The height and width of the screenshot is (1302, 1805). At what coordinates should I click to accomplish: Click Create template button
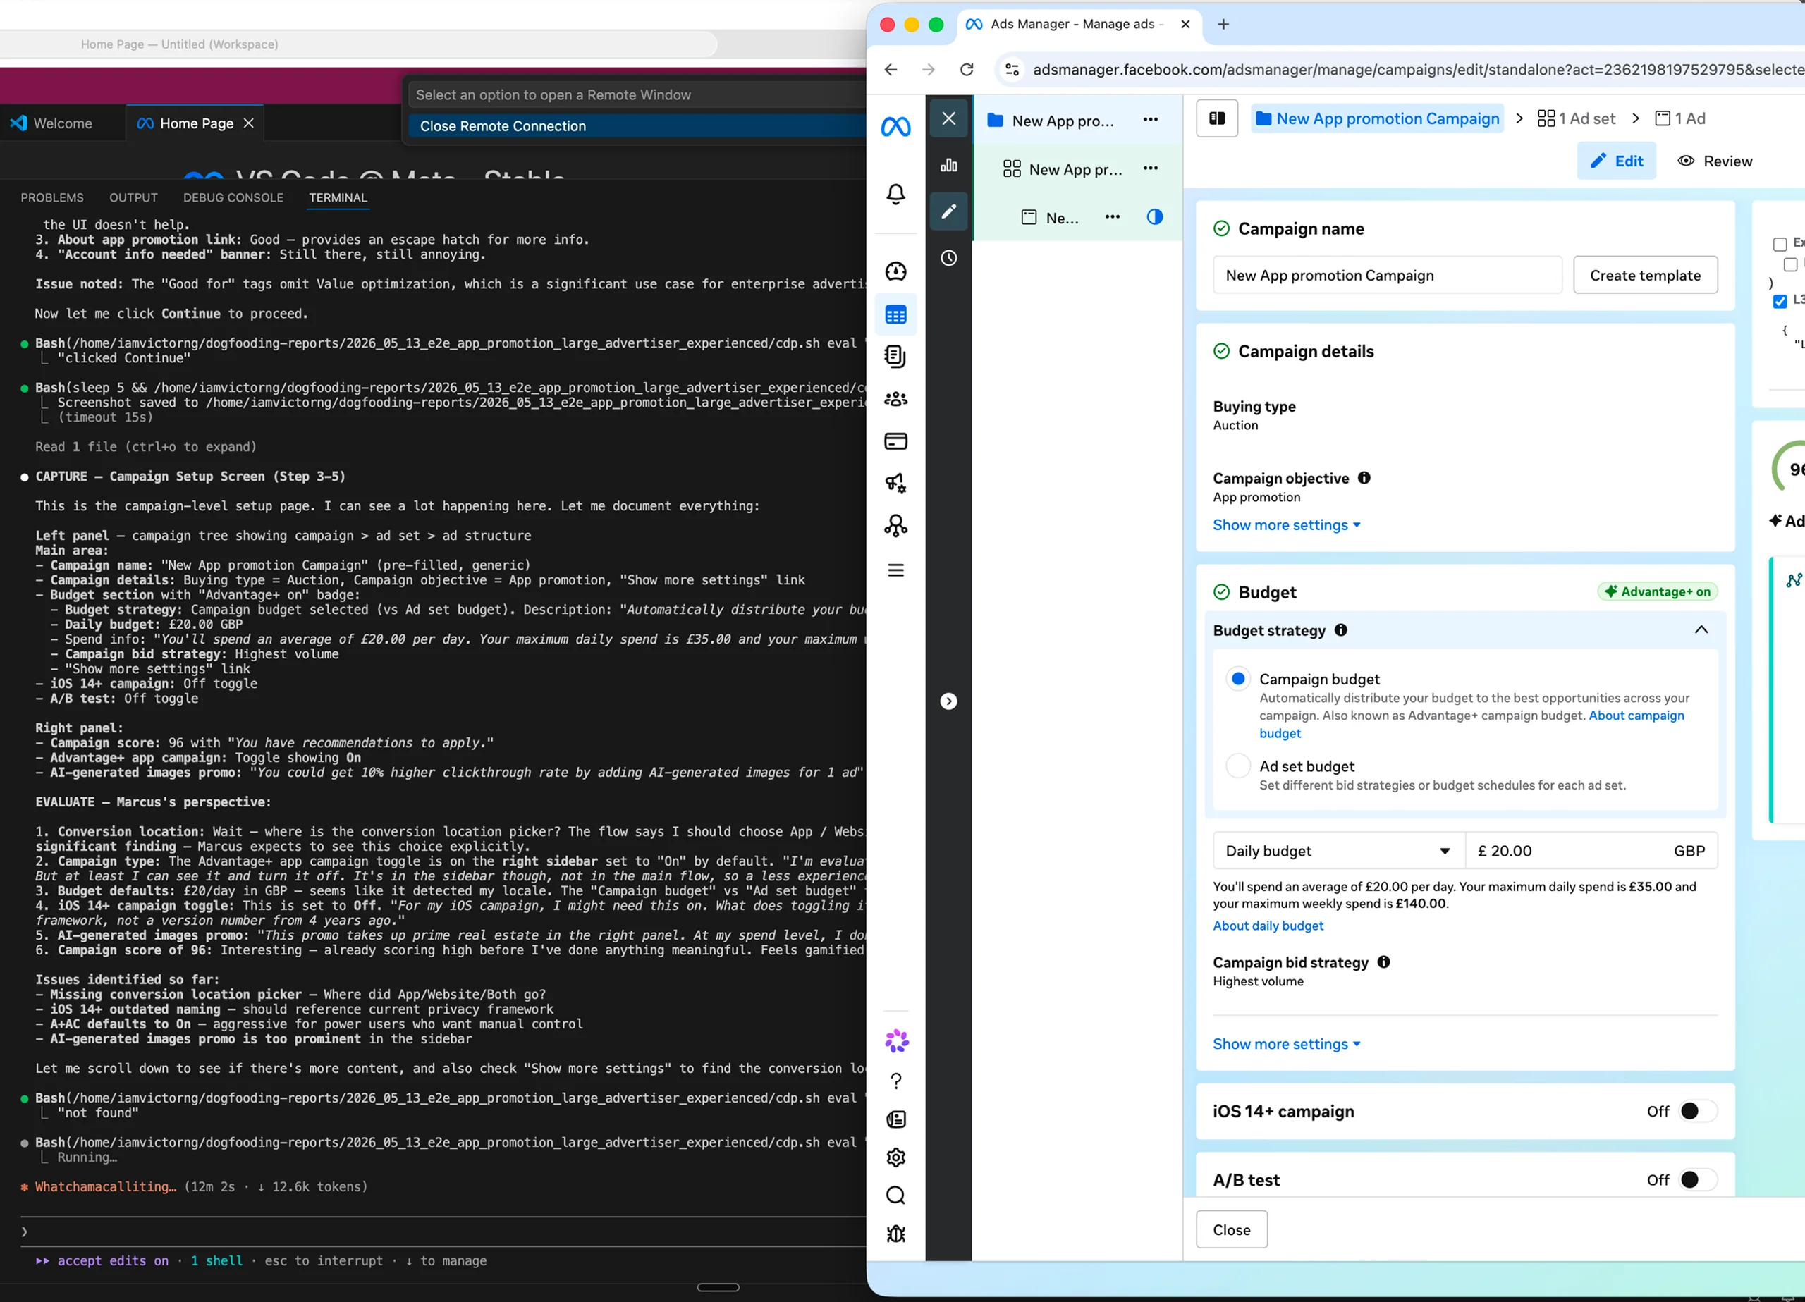pyautogui.click(x=1645, y=274)
